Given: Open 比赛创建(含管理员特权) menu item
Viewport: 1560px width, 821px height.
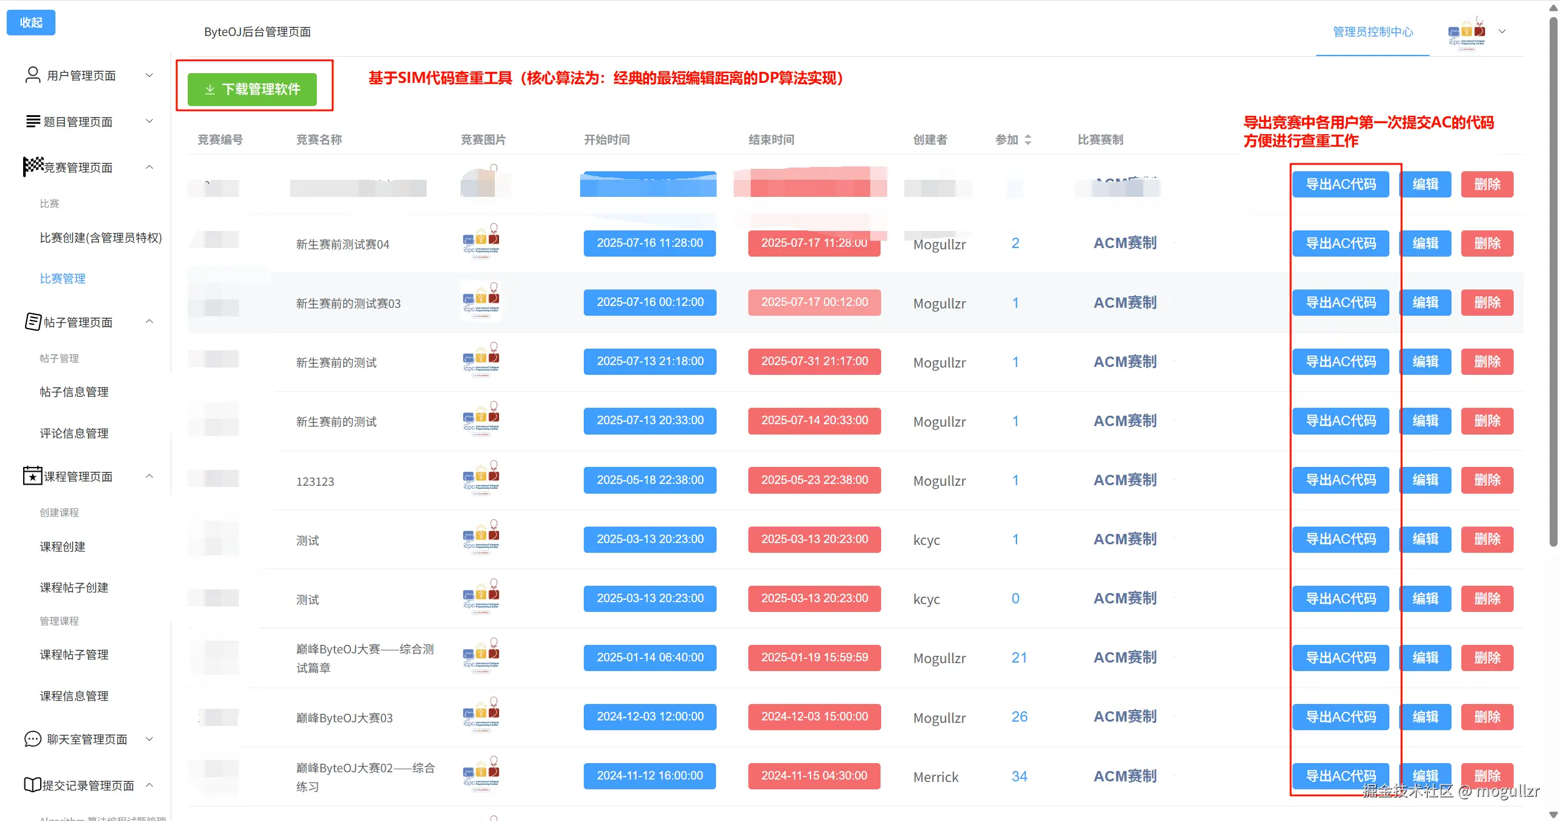Looking at the screenshot, I should coord(101,238).
